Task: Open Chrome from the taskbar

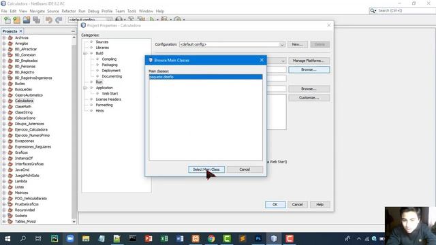Action: [x=211, y=239]
